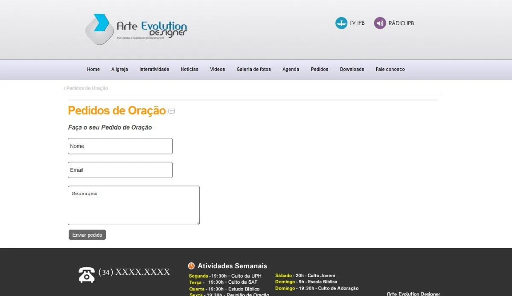Open the Downloads menu item
The width and height of the screenshot is (512, 296).
(x=352, y=70)
